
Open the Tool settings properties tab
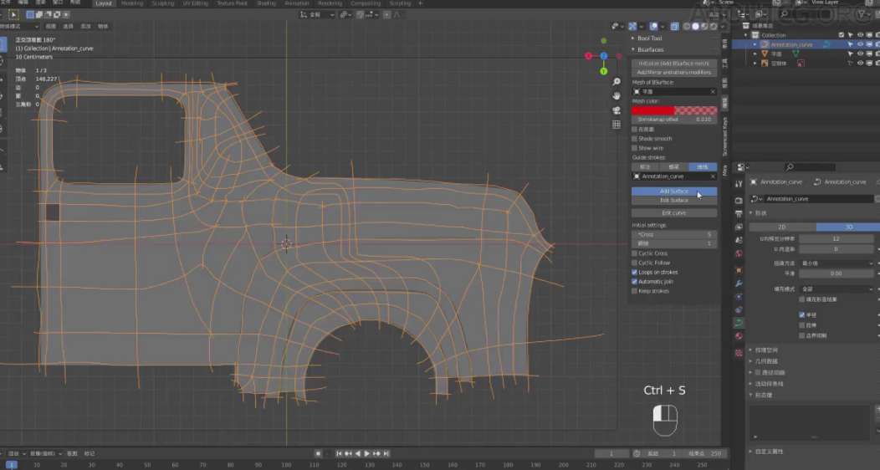[x=739, y=184]
